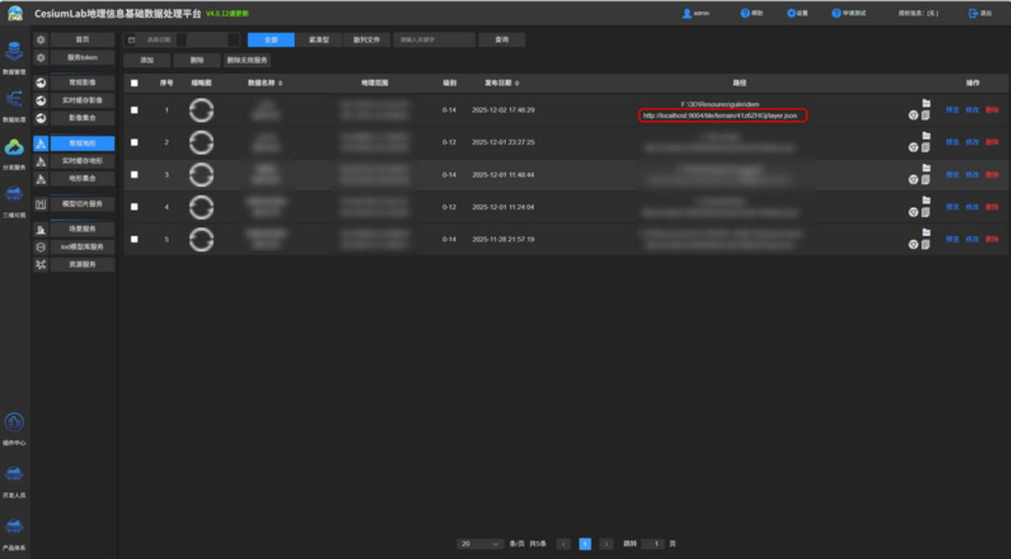
Task: Open the folder icon in row 3
Action: (926, 168)
